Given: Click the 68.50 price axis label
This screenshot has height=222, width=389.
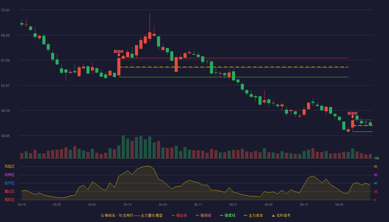Looking at the screenshot, I should (x=5, y=35).
